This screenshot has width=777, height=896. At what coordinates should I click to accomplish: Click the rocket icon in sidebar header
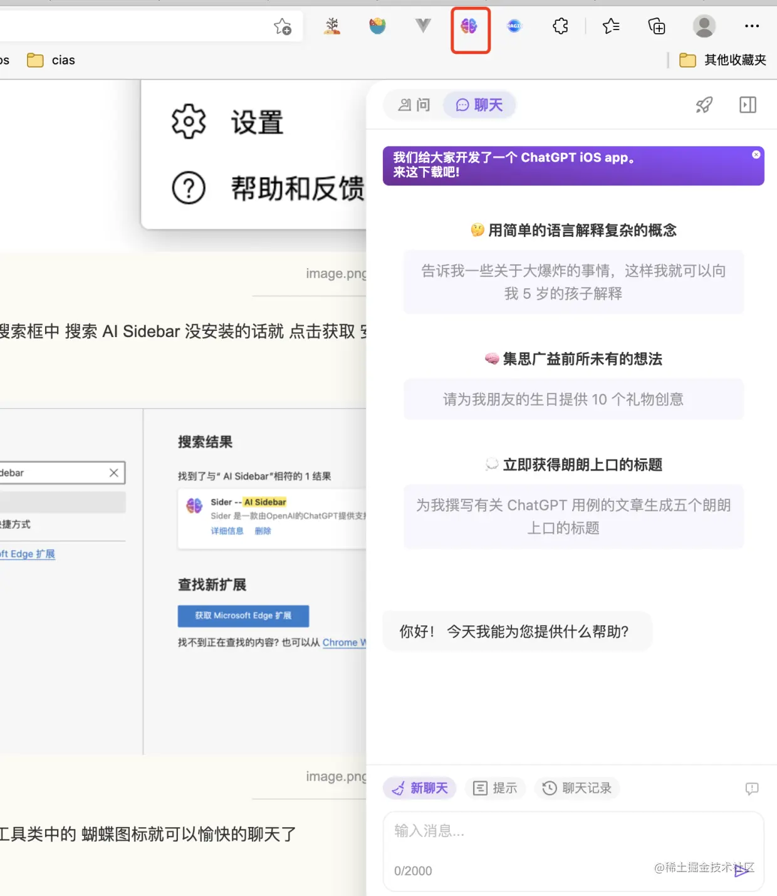coord(704,105)
